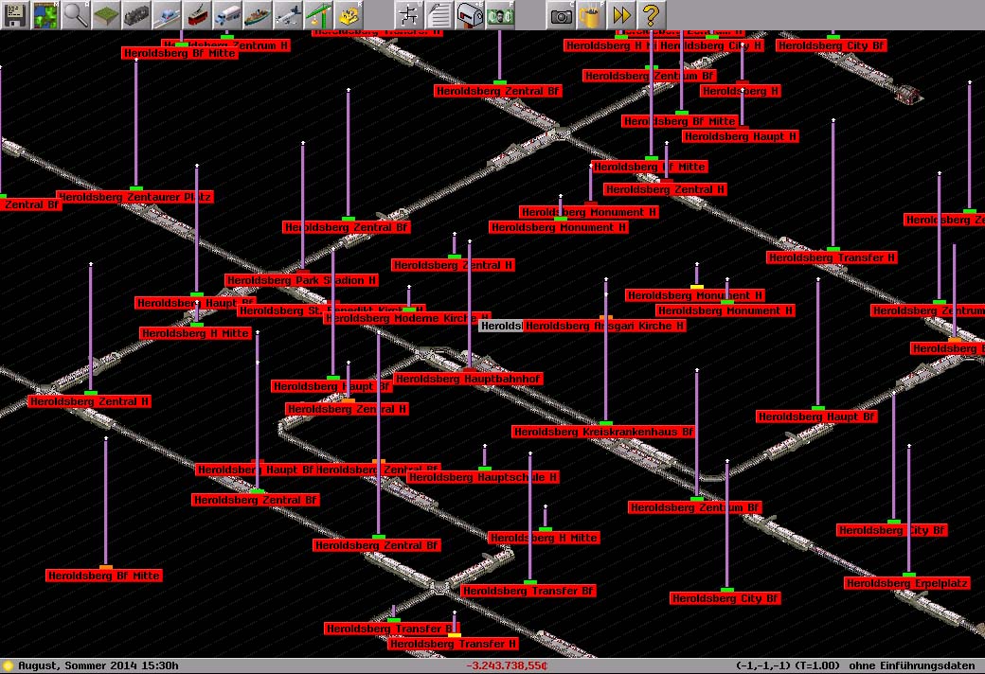Open the truck road tools
Viewport: 985px width, 674px height.
point(227,15)
